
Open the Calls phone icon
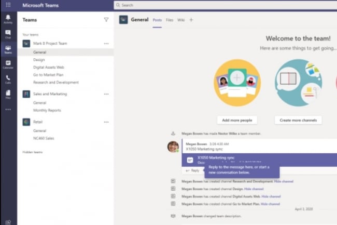point(8,80)
